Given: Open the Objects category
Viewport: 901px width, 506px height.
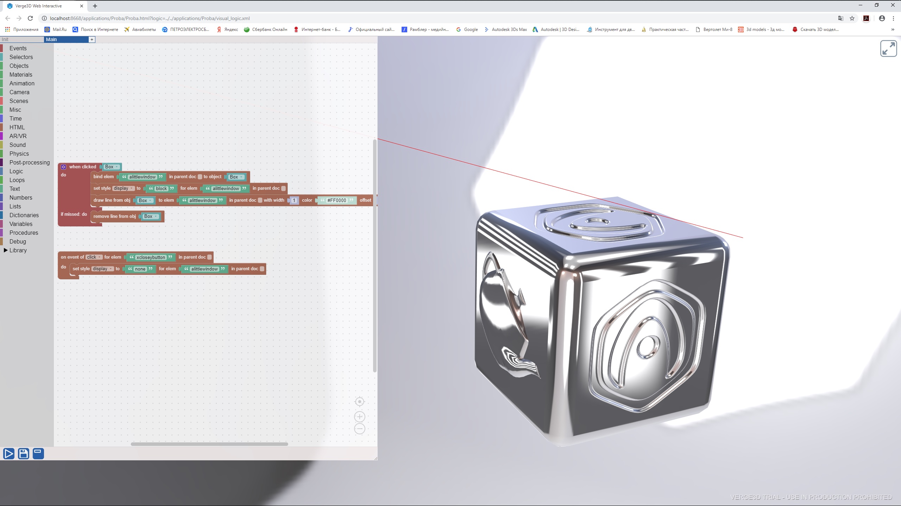Looking at the screenshot, I should [19, 66].
